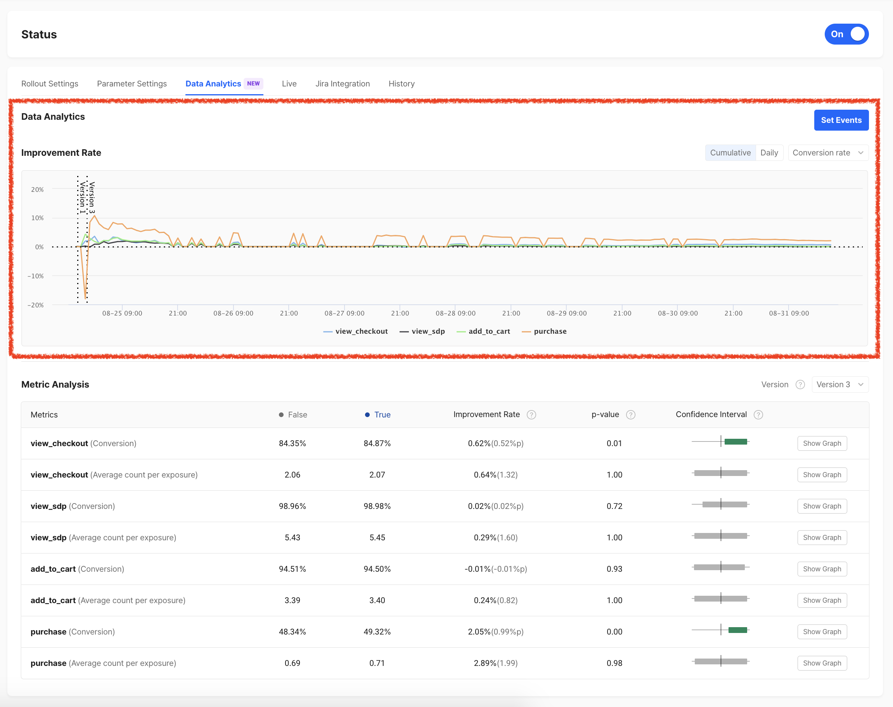The image size is (893, 707).
Task: Click help icon next to Version label
Action: tap(800, 385)
